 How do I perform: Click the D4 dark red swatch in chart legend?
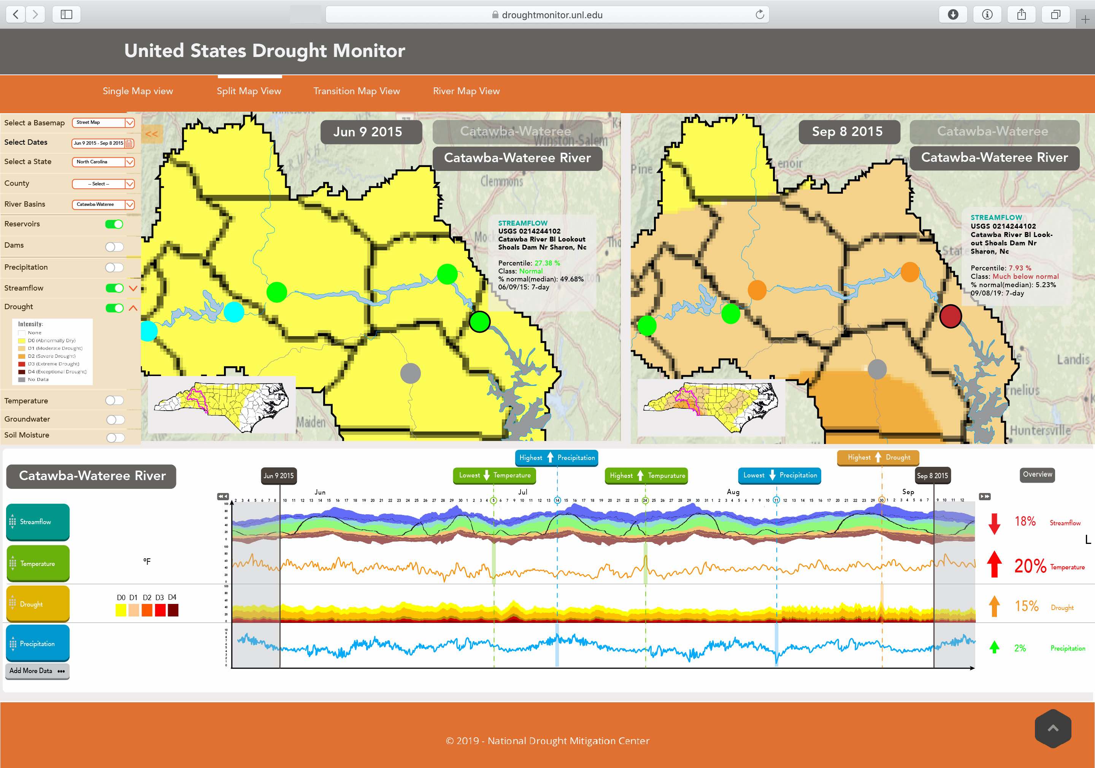173,610
